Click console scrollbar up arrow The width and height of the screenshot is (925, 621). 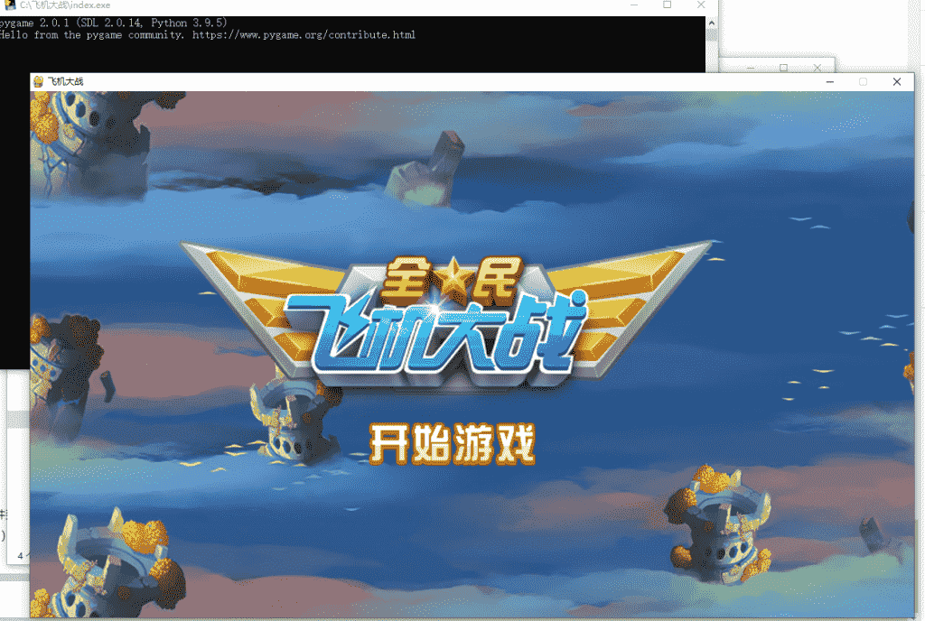click(x=712, y=23)
